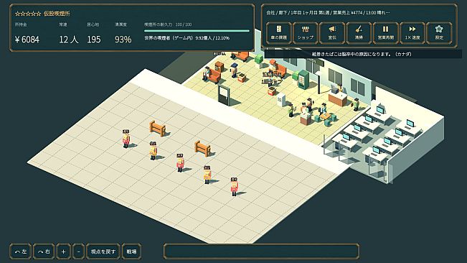Click the 12人 regulars count

(x=68, y=40)
